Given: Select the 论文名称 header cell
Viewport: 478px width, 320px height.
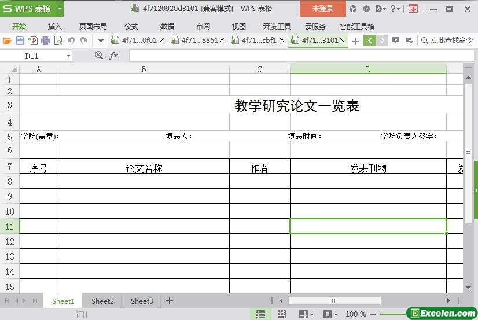Looking at the screenshot, I should coord(144,166).
